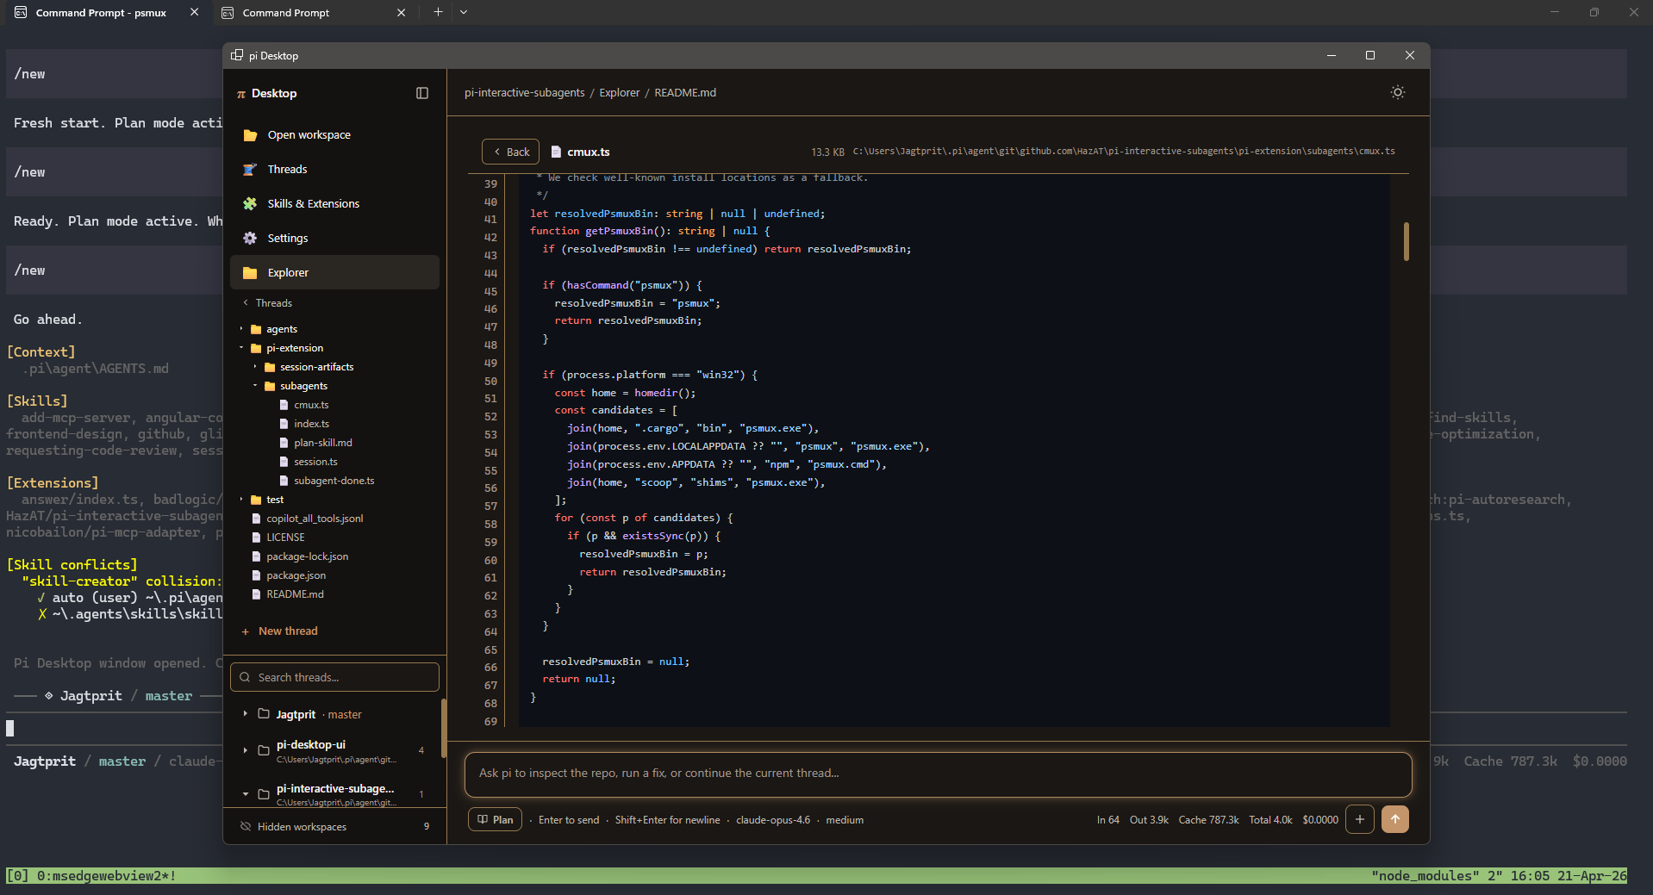Click the Total 4.0k token stat
Image resolution: width=1653 pixels, height=895 pixels.
1270,820
